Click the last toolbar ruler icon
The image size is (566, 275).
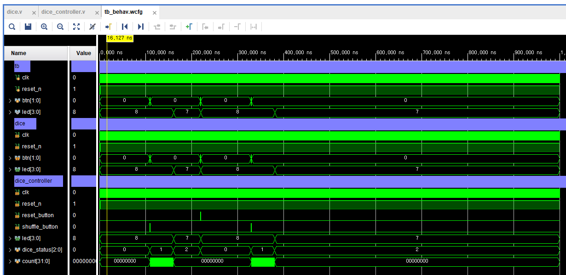253,27
